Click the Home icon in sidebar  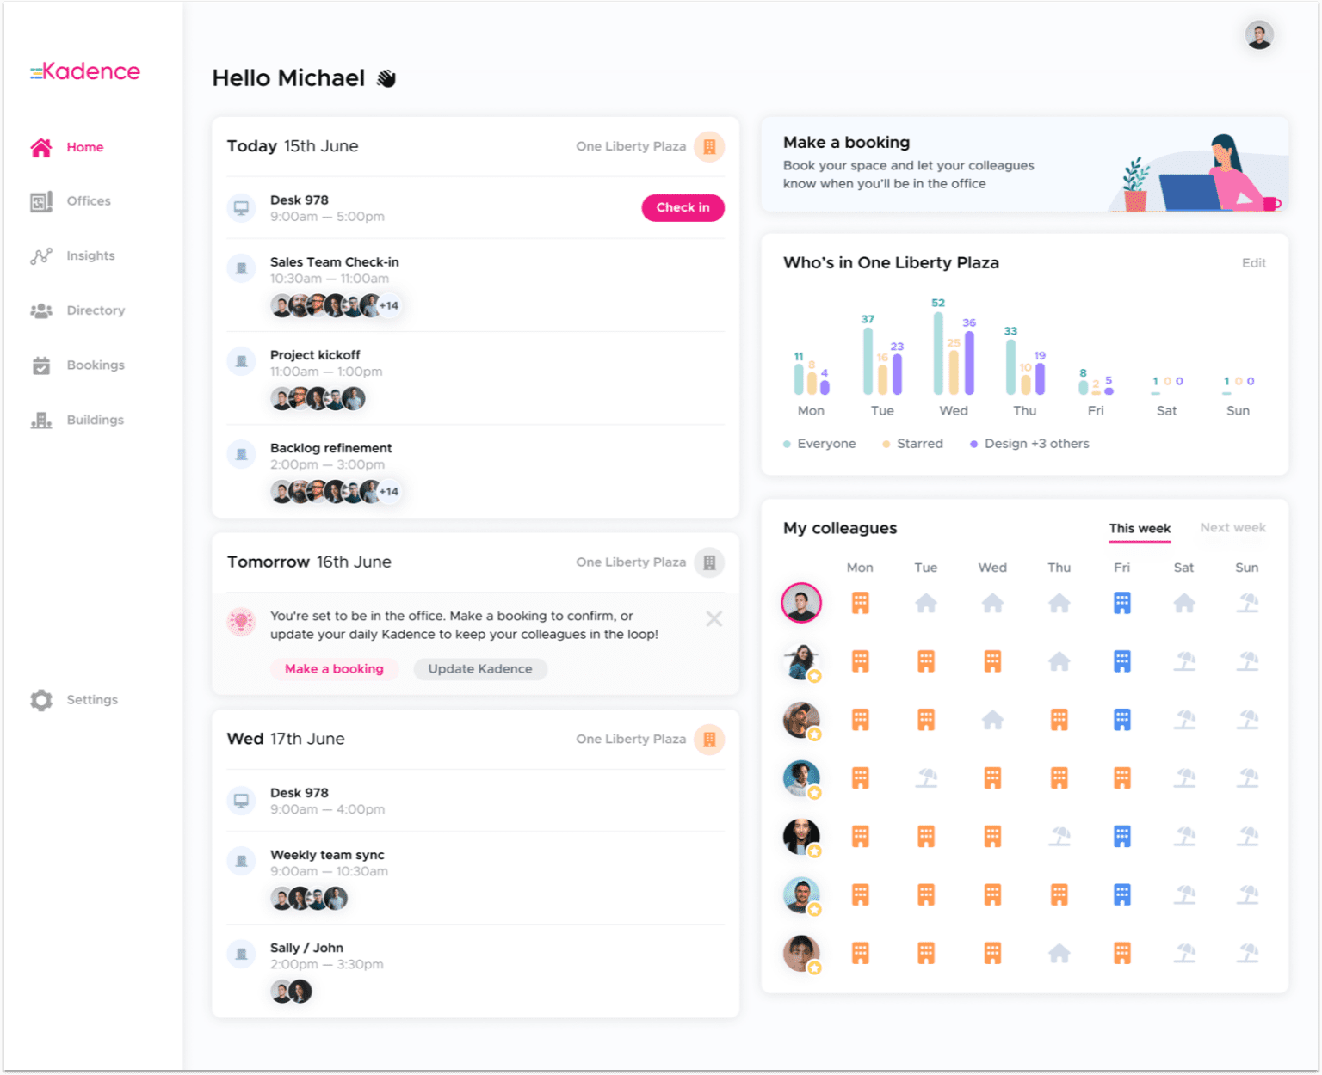pos(41,148)
